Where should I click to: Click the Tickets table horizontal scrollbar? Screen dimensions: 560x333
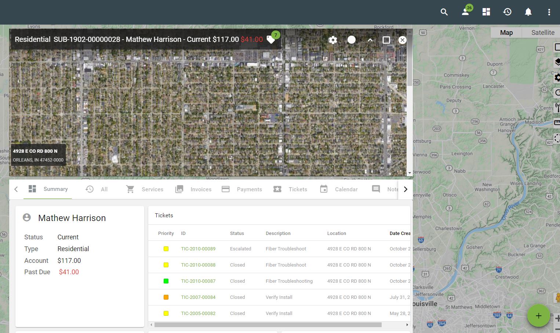268,325
